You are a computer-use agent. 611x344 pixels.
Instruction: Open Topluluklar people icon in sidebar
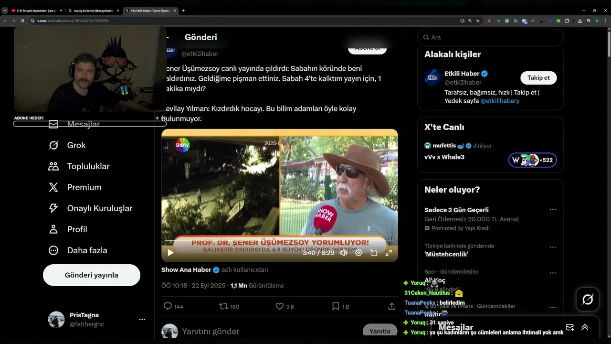pyautogui.click(x=53, y=166)
